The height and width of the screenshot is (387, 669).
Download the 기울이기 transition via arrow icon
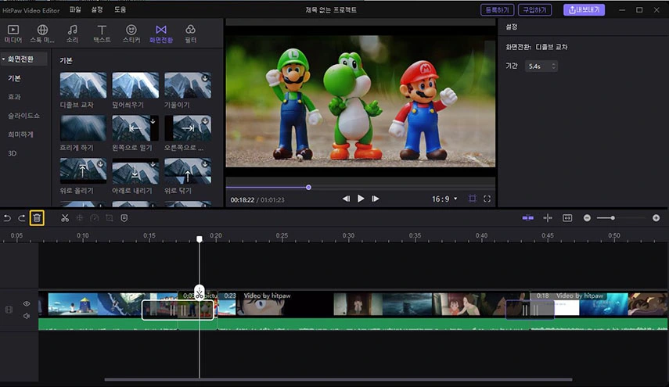coord(205,78)
